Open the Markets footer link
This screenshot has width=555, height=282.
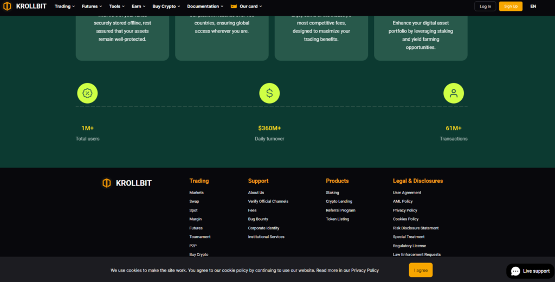(x=196, y=193)
